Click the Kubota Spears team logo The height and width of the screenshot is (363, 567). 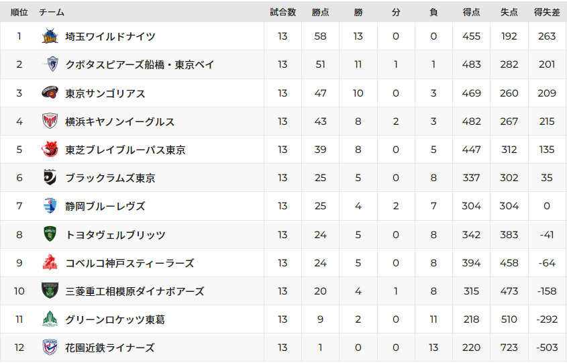(x=50, y=65)
